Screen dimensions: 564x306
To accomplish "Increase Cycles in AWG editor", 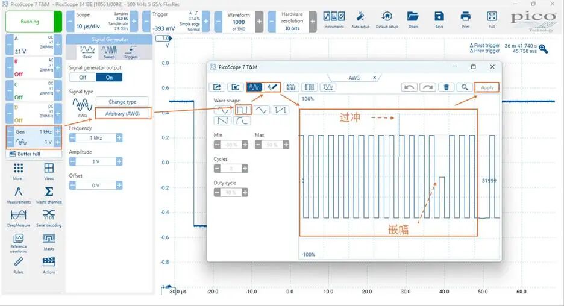I will click(245, 168).
